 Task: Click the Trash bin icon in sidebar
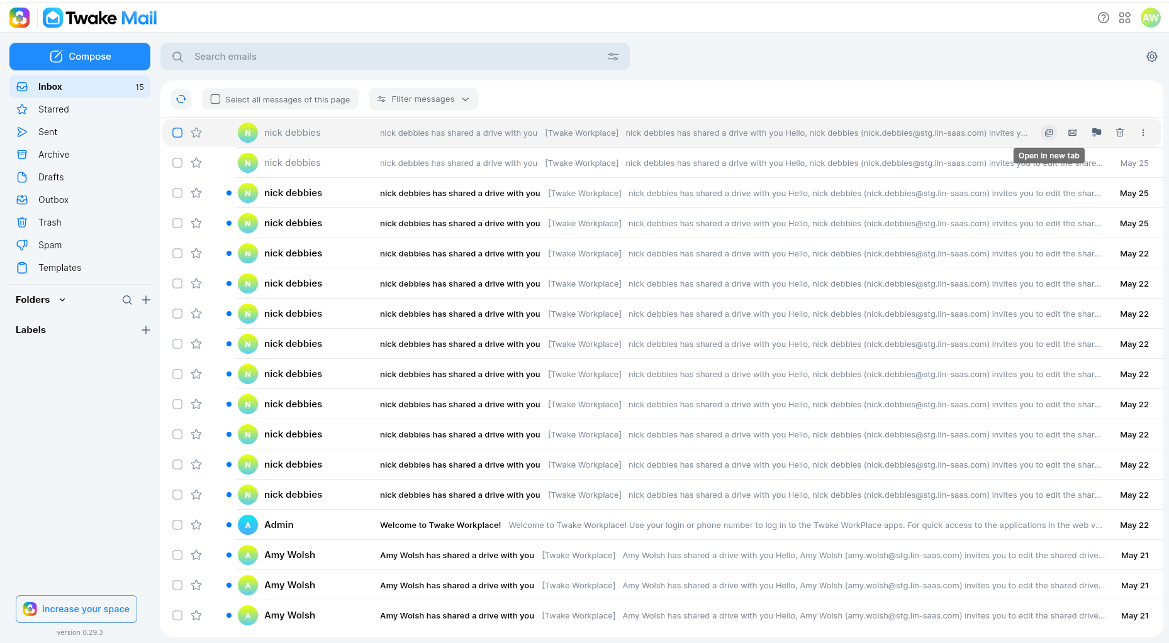tap(22, 223)
